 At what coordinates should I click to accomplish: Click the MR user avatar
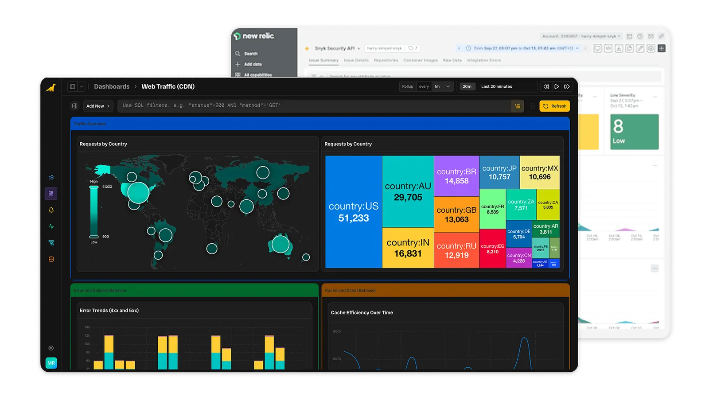click(51, 363)
